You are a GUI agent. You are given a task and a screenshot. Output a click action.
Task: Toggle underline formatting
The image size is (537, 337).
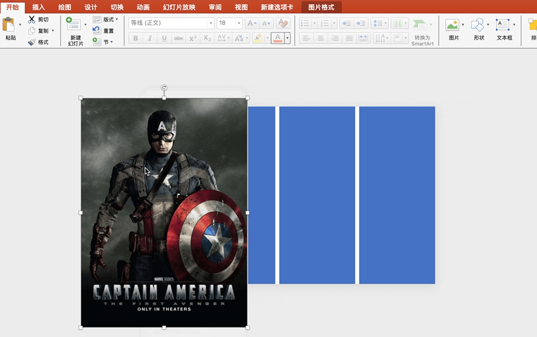[x=164, y=38]
